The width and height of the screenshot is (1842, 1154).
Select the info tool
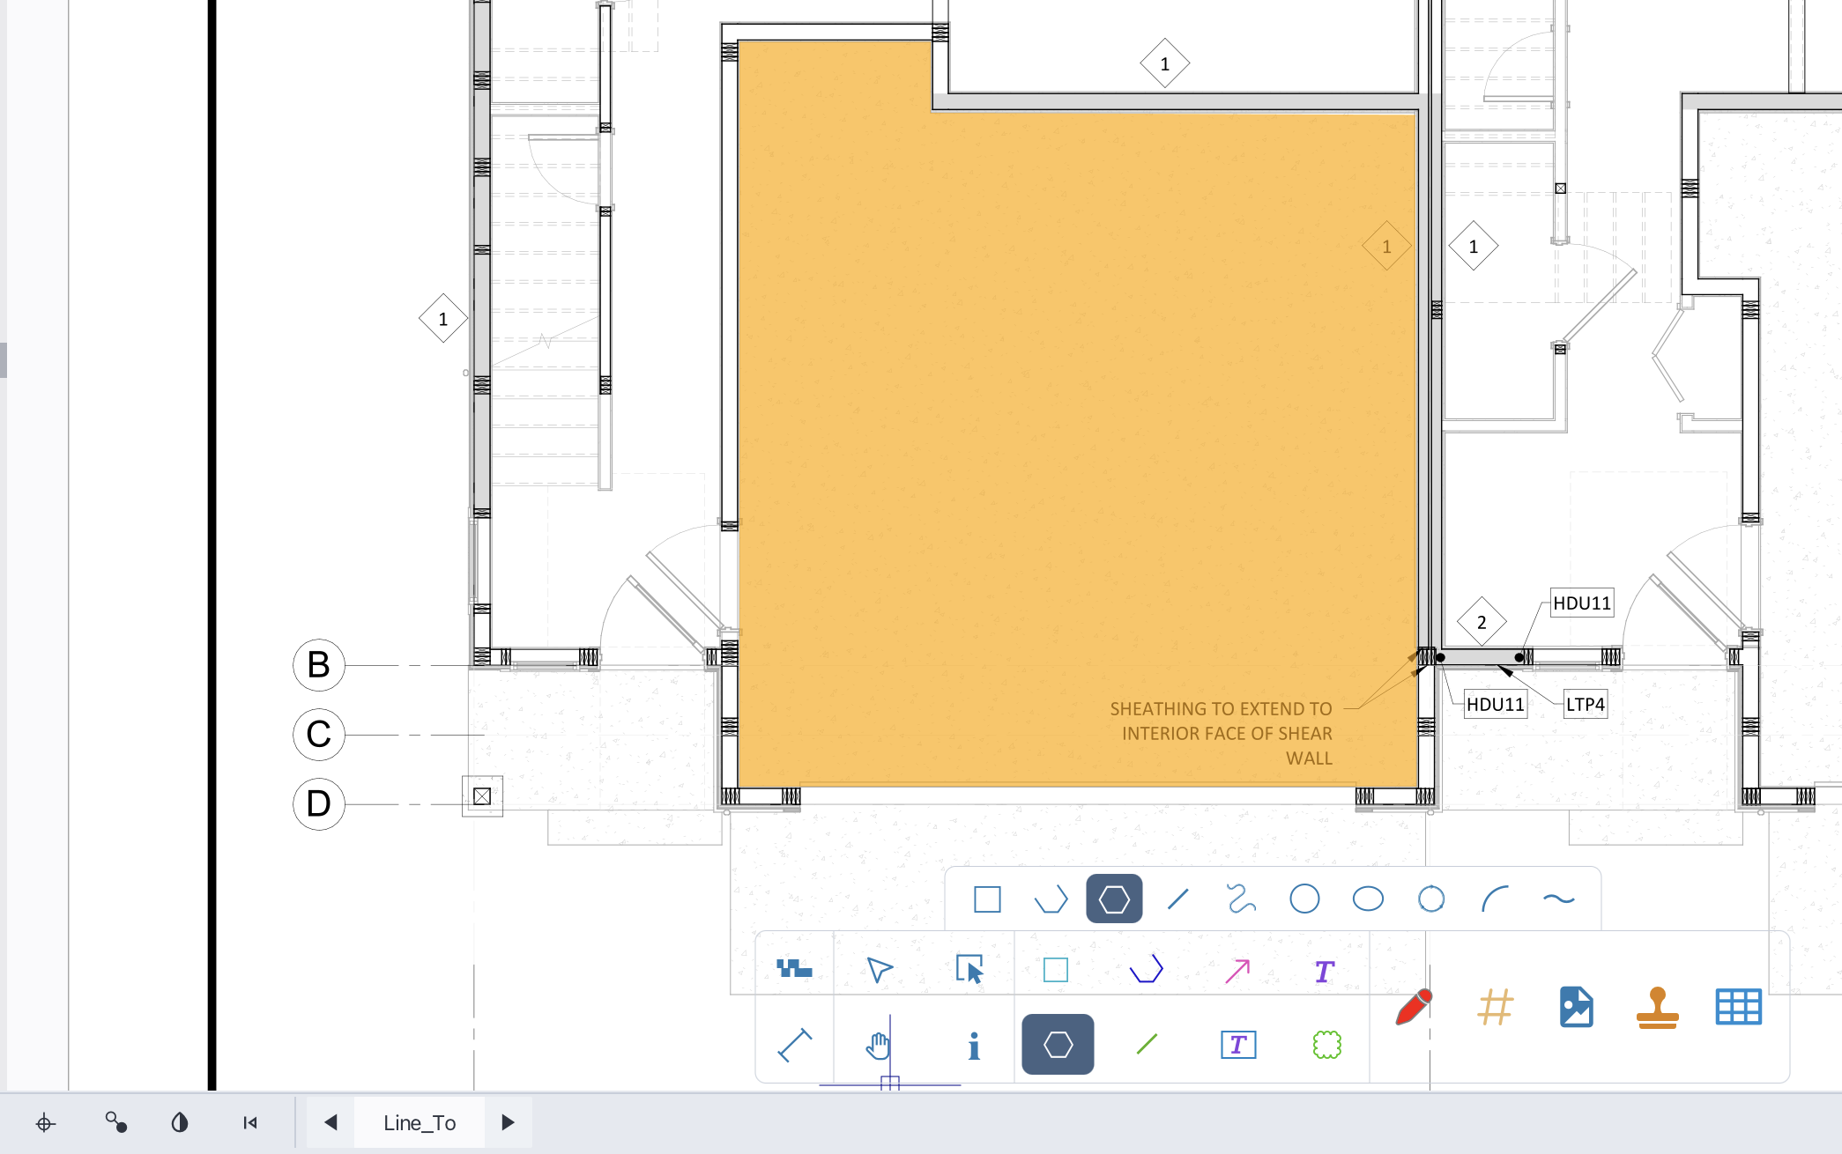[973, 1046]
